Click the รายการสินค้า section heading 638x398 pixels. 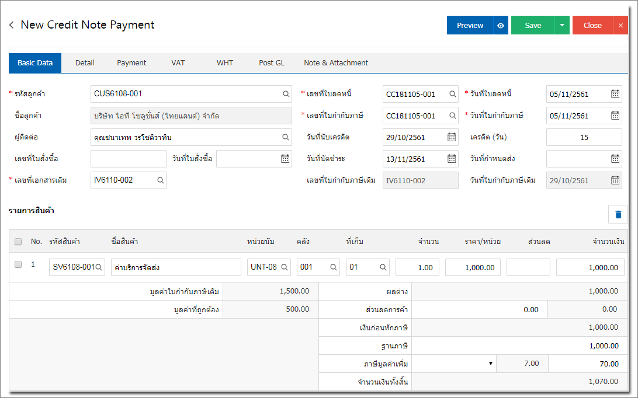32,211
